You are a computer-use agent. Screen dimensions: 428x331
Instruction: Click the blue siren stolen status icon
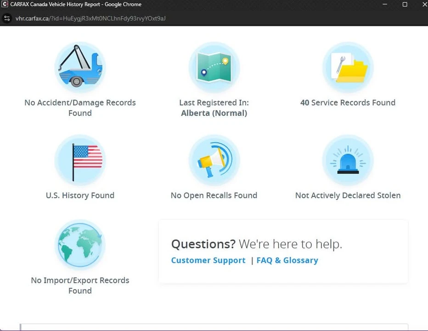pyautogui.click(x=348, y=160)
